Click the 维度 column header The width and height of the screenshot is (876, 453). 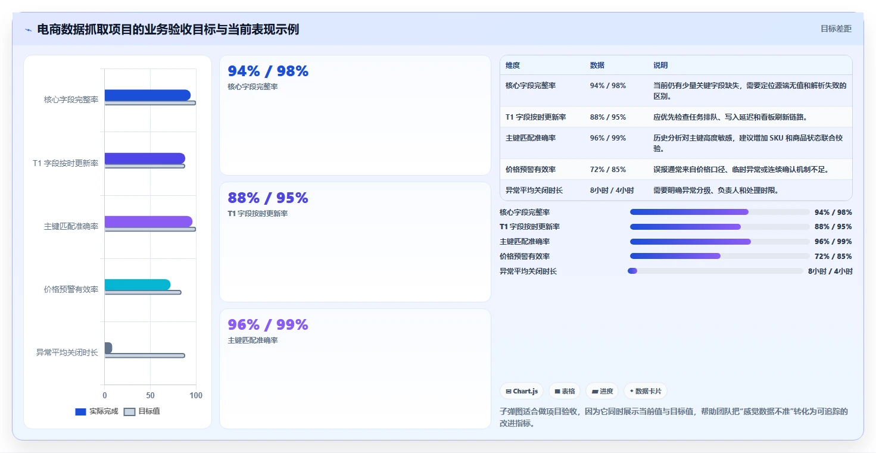513,65
